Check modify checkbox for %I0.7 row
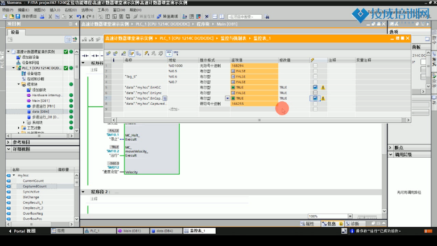This screenshot has width=437, height=246. coord(315,82)
